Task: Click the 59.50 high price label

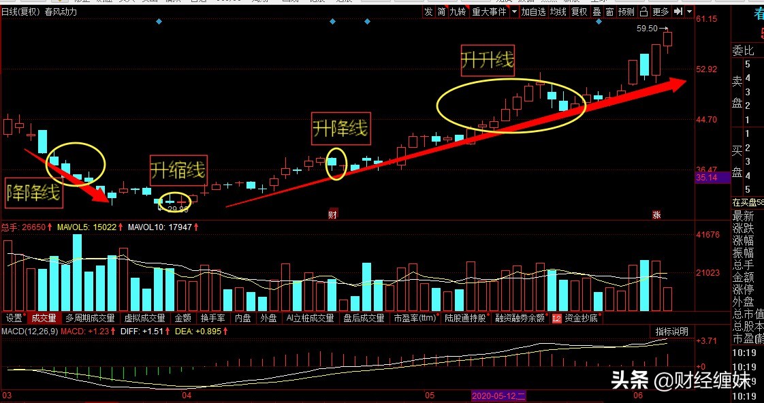Action: tap(647, 29)
